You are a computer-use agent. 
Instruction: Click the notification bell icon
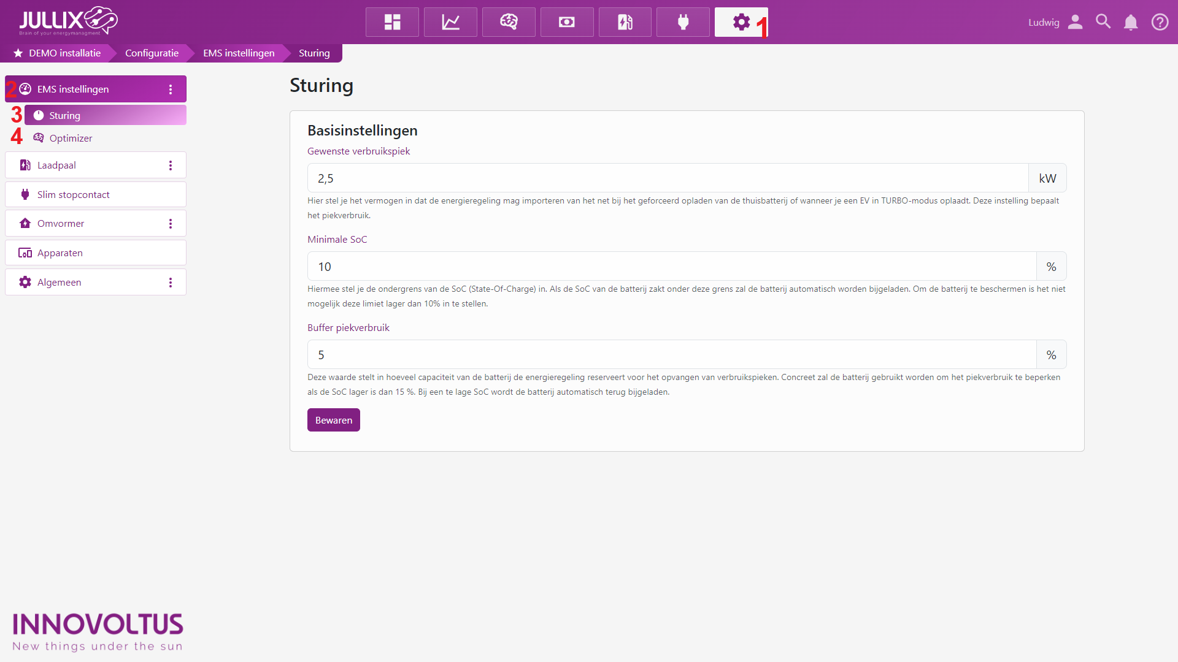pos(1131,22)
